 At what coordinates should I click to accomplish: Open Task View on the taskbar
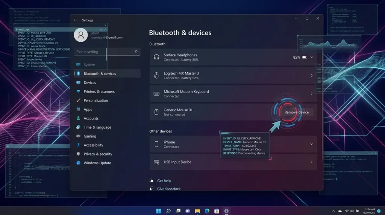tap(178, 211)
